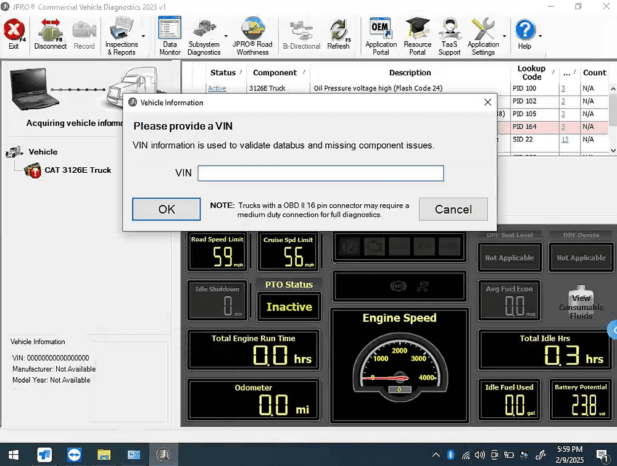Image resolution: width=617 pixels, height=466 pixels.
Task: Close the Vehicle Information dialog
Action: point(487,102)
